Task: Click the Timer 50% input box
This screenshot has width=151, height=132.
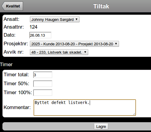Action: [x=43, y=84]
